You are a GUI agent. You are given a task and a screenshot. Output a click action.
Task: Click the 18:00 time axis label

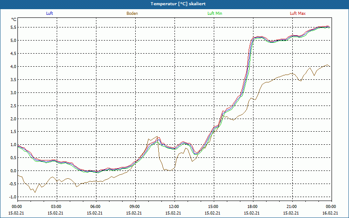point(252,207)
